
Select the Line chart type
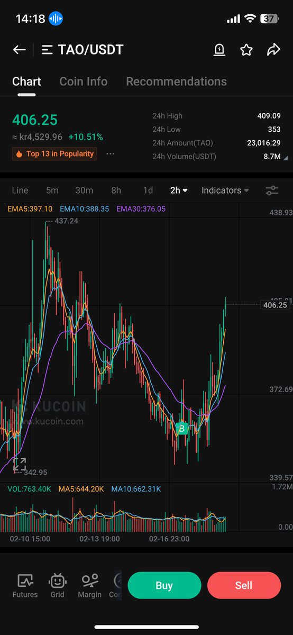coord(20,190)
